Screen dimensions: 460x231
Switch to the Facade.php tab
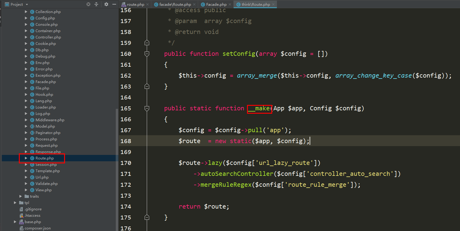[216, 5]
